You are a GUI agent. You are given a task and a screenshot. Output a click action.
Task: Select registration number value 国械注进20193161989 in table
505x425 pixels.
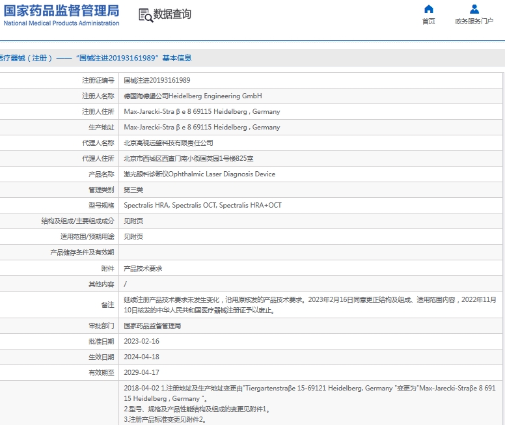coord(157,80)
